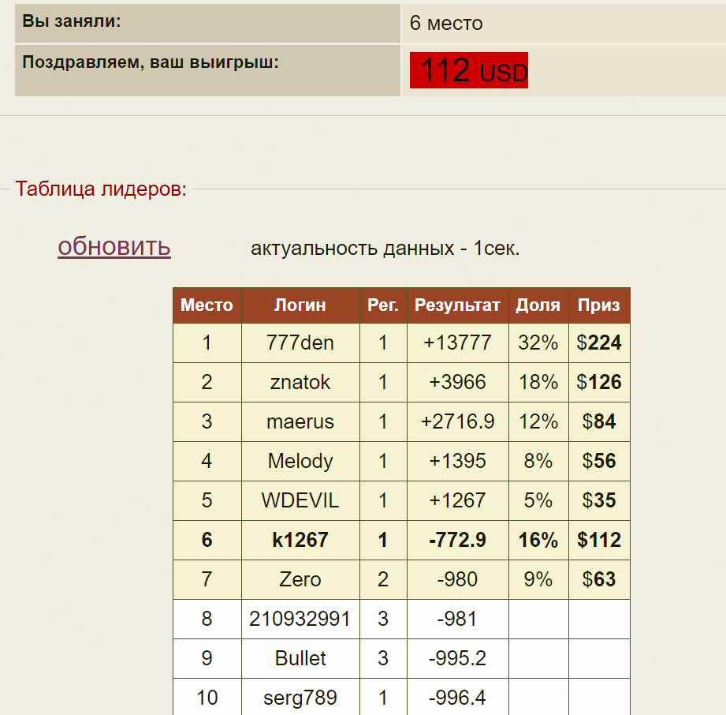726x715 pixels.
Task: Select player Zero in seventh place
Action: pyautogui.click(x=300, y=580)
